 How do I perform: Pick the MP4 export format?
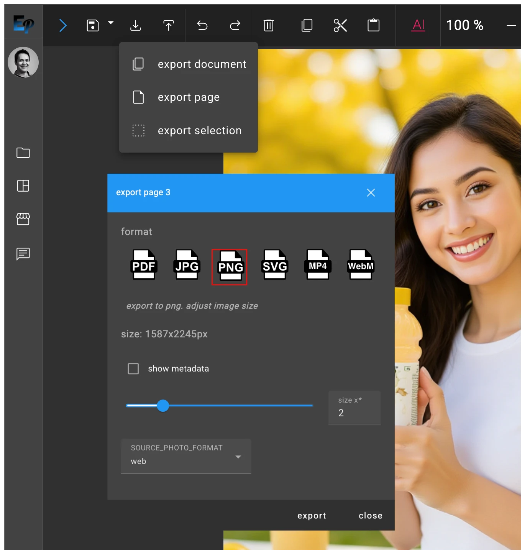point(318,265)
